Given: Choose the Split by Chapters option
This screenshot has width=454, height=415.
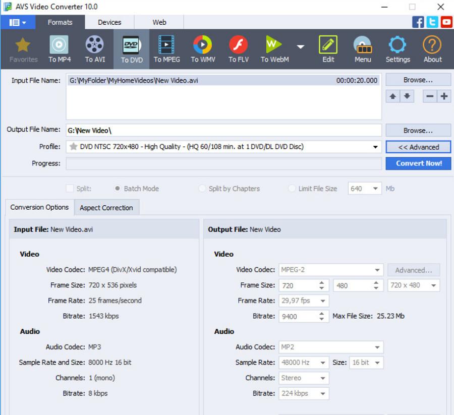Looking at the screenshot, I should point(202,189).
